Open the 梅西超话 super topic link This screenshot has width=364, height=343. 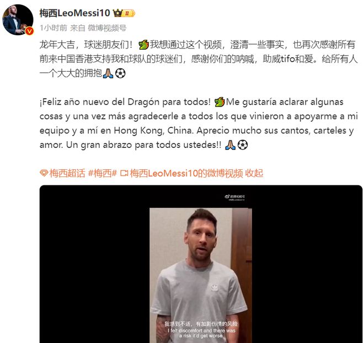(x=67, y=173)
